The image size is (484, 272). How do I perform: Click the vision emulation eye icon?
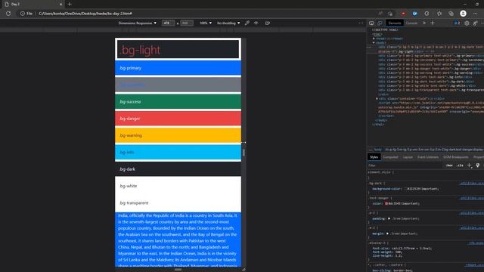click(256, 23)
